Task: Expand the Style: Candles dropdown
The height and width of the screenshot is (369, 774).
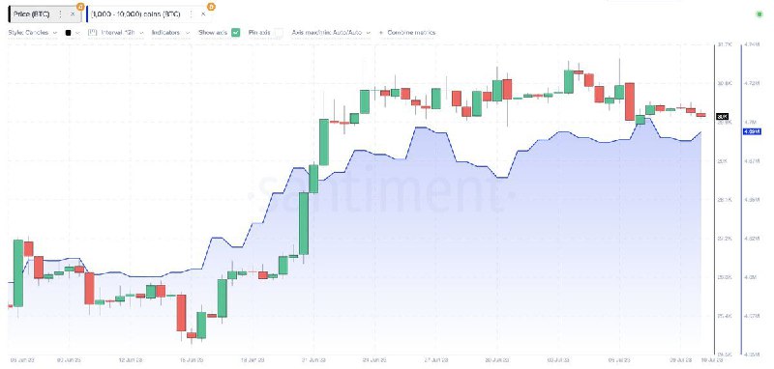Action: point(33,33)
